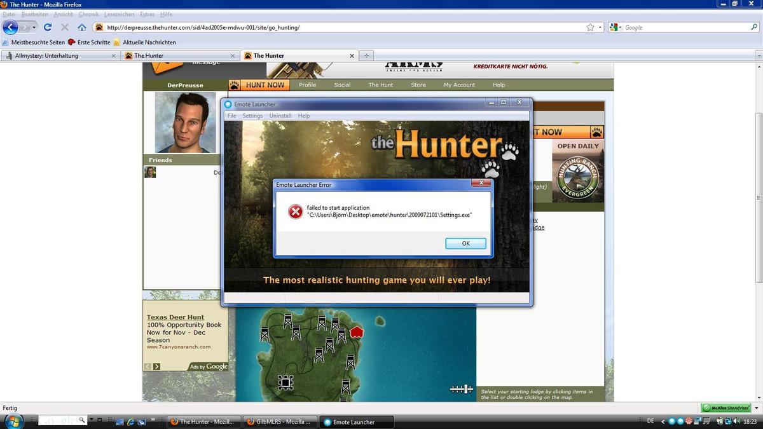Open the Social navigation item
Image resolution: width=763 pixels, height=429 pixels.
[x=342, y=85]
